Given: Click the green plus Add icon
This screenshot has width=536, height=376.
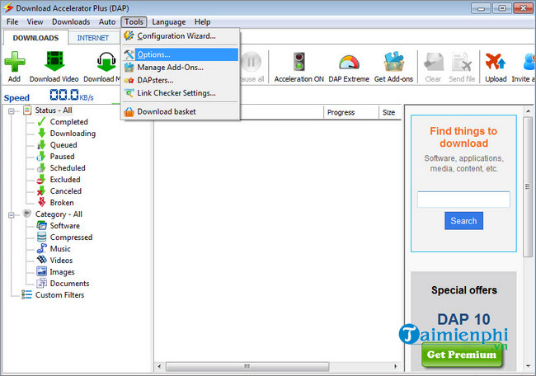Looking at the screenshot, I should click(x=14, y=62).
